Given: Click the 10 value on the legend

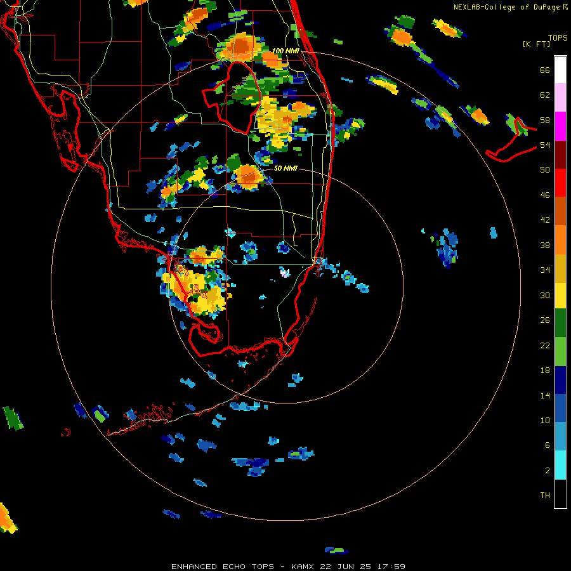Looking at the screenshot, I should [545, 420].
